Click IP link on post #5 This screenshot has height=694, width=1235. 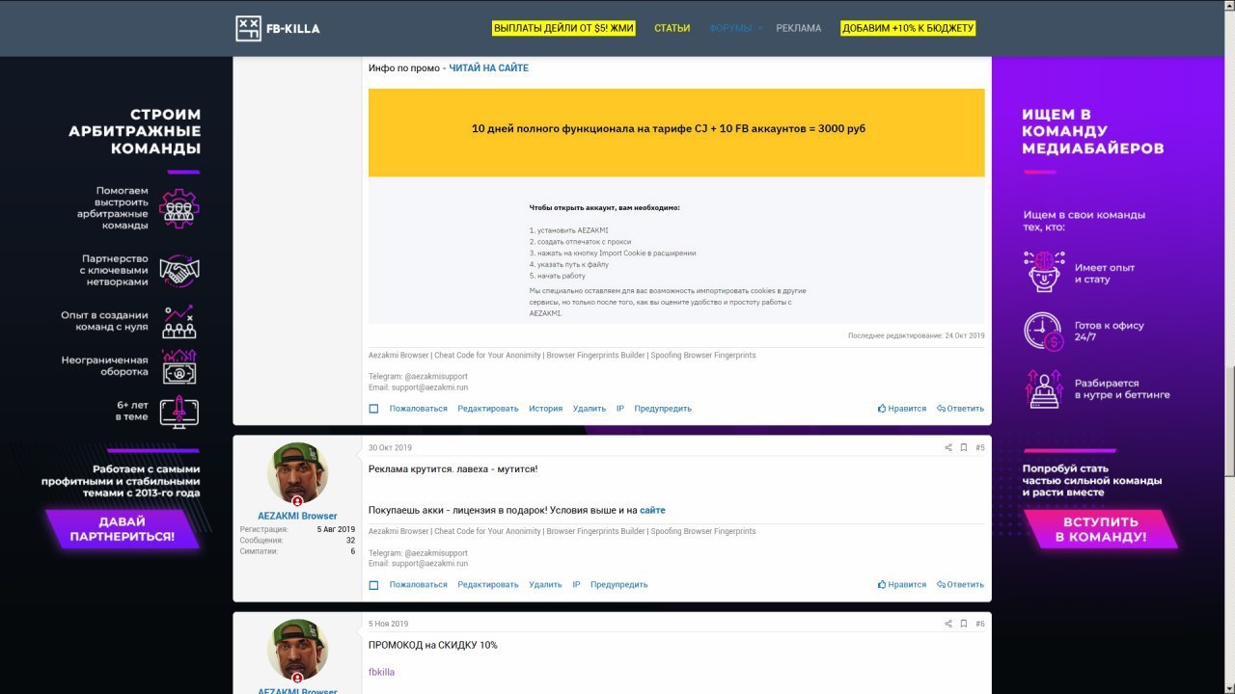coord(576,584)
